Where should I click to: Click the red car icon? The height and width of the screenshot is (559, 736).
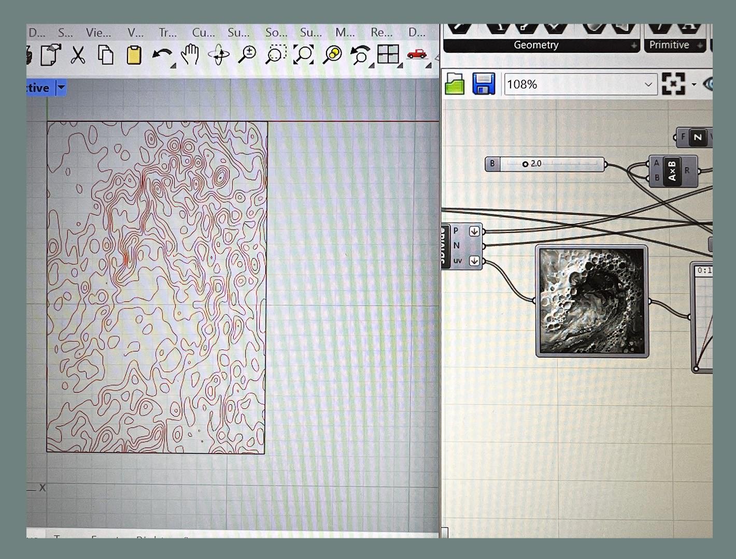416,54
